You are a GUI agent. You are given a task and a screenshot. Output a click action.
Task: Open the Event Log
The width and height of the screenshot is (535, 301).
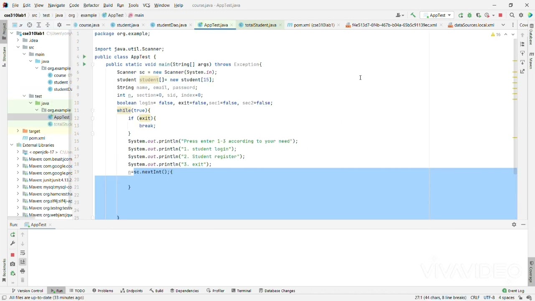tap(513, 291)
